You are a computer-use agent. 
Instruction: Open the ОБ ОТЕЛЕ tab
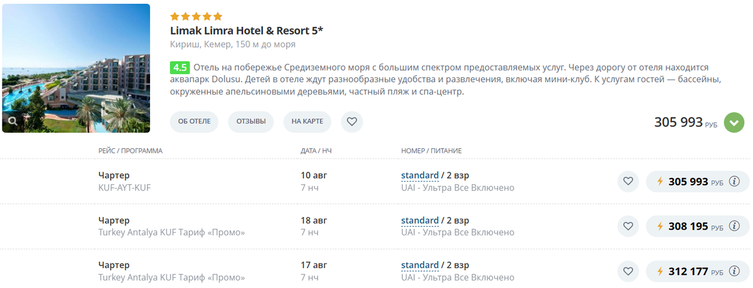coord(194,121)
